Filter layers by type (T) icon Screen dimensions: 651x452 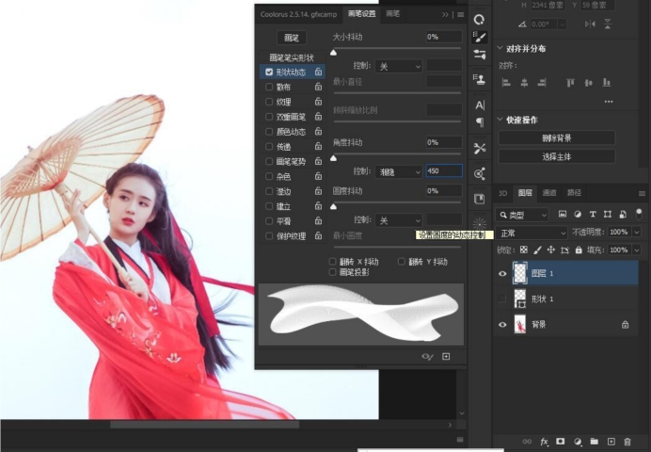[593, 215]
